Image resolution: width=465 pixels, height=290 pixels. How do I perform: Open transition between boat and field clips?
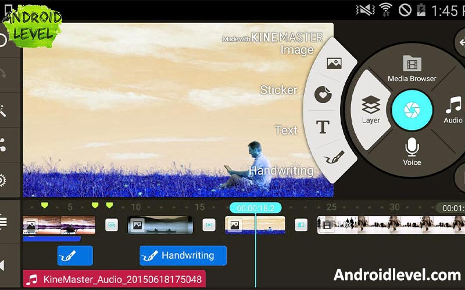click(x=209, y=225)
